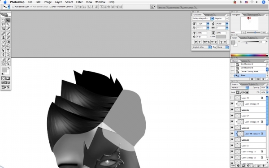Viewport: 269px width, 168px height.
Task: Create new snapshot in History panel
Action: coord(258,79)
